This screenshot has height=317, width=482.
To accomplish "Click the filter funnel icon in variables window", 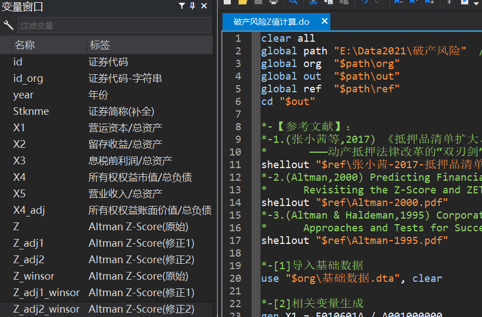I will [182, 6].
